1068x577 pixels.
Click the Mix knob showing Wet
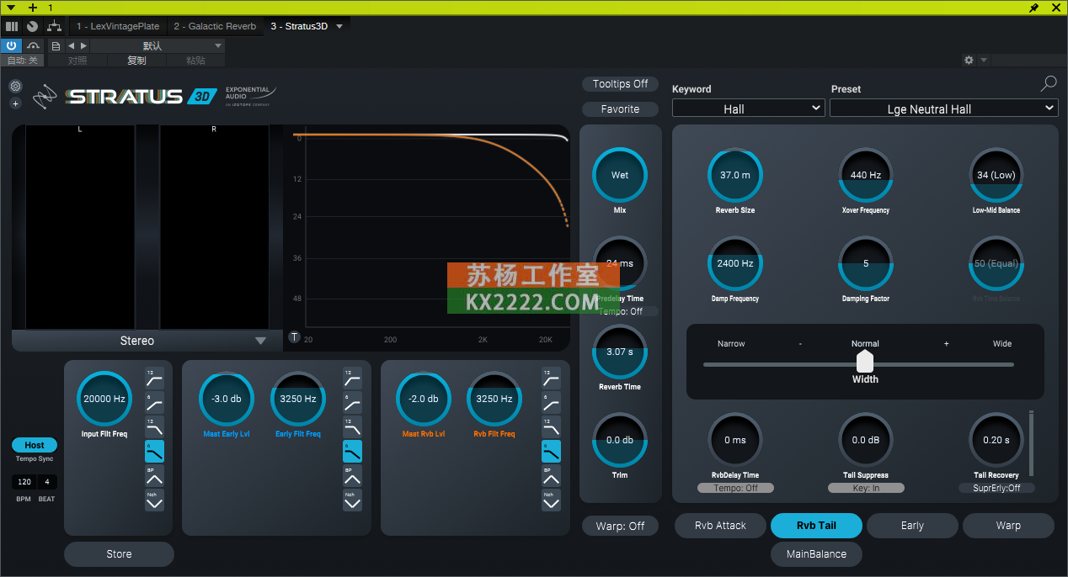pyautogui.click(x=620, y=175)
